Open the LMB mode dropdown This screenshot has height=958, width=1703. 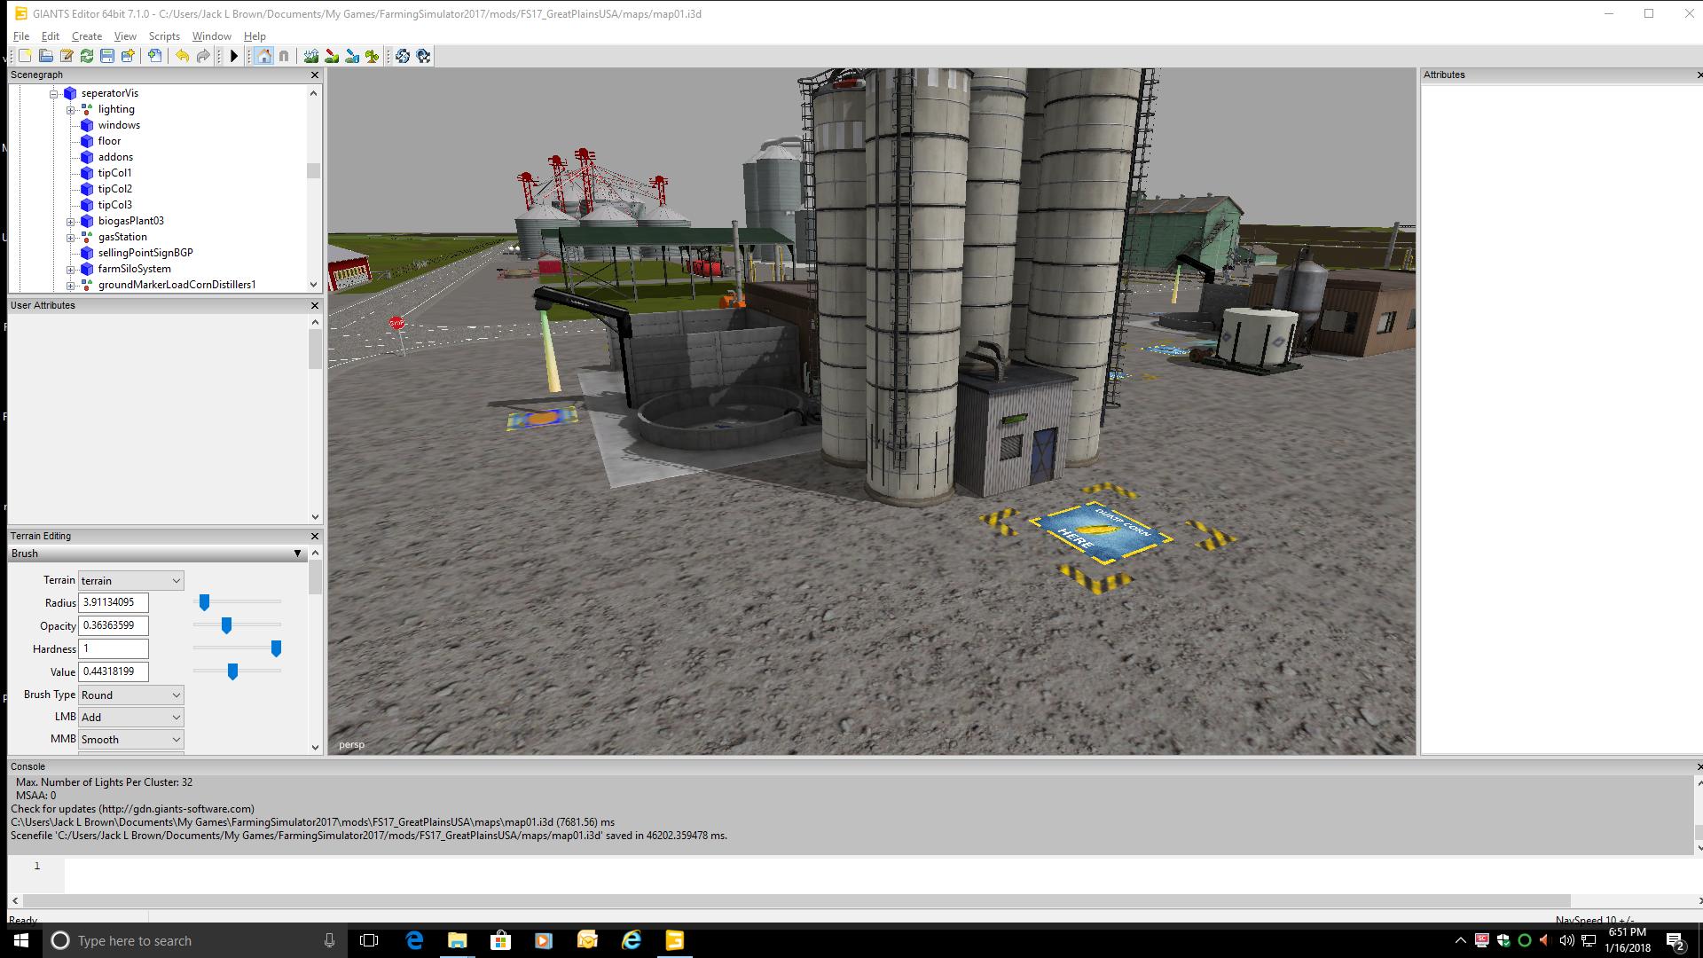131,717
